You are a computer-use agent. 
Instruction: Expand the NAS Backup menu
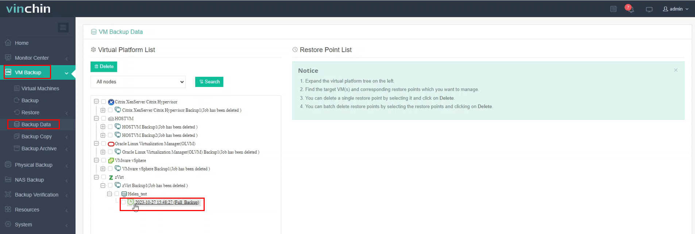click(x=38, y=180)
